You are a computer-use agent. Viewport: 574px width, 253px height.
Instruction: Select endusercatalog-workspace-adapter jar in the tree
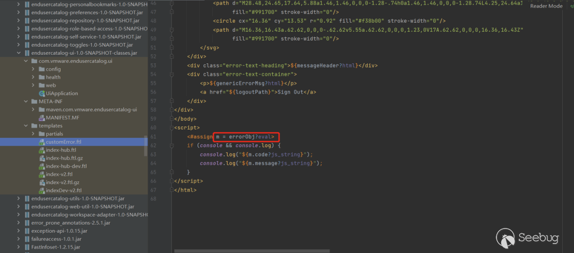click(x=73, y=215)
